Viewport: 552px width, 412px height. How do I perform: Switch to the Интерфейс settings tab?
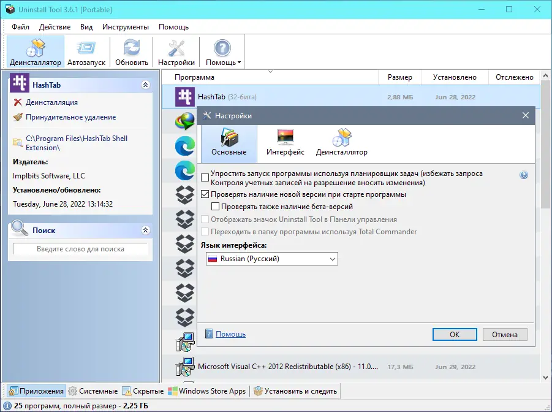(285, 143)
